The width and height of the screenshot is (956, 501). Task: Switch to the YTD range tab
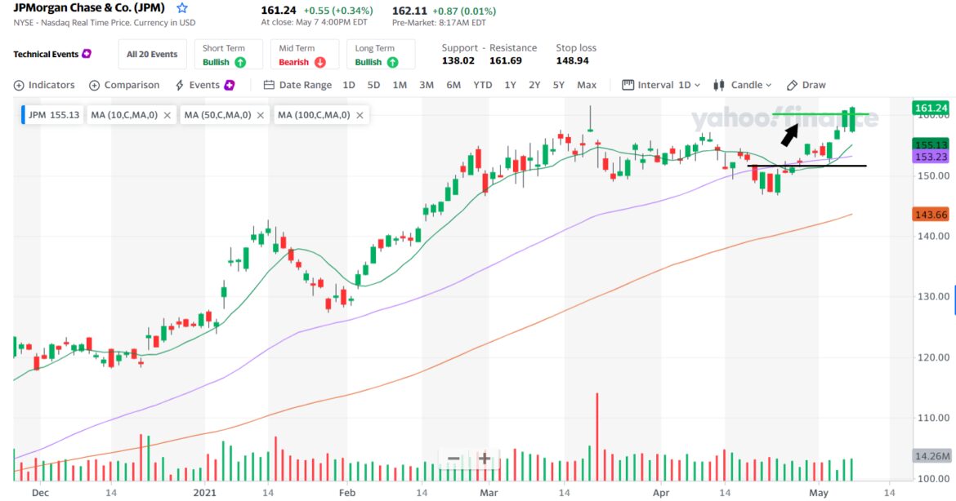(482, 84)
